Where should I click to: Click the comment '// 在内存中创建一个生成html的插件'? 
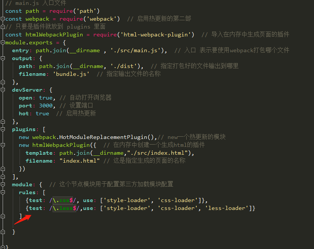tap(154, 145)
